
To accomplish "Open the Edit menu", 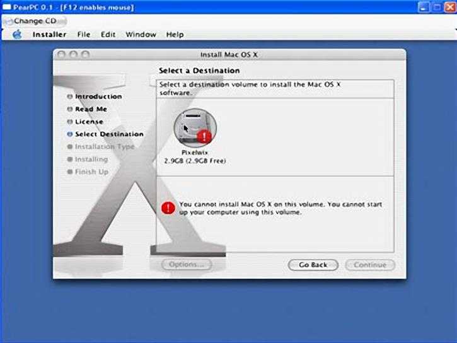I will (x=108, y=35).
